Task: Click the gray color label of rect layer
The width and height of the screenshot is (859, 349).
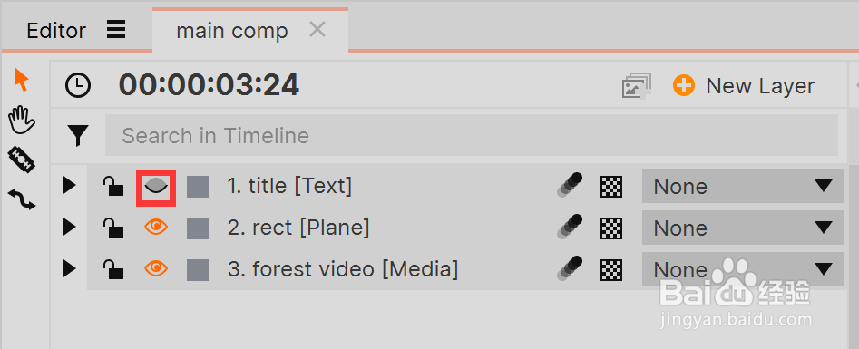Action: click(x=198, y=228)
